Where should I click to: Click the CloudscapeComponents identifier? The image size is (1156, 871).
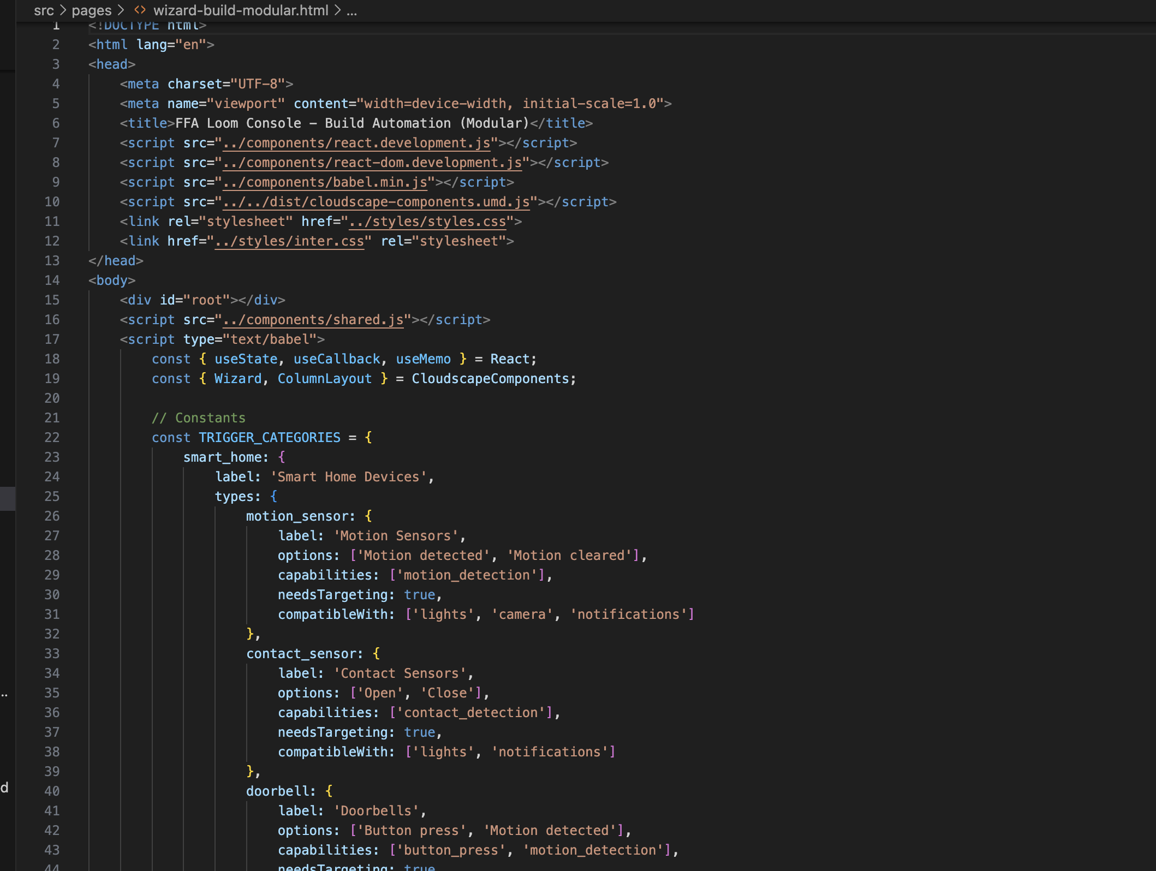[x=490, y=379]
